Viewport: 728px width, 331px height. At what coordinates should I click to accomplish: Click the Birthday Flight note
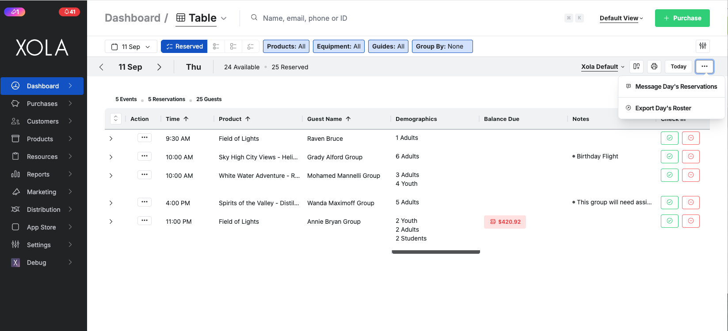pyautogui.click(x=595, y=156)
